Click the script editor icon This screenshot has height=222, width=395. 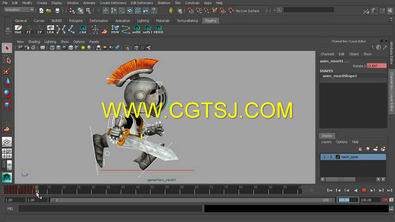pos(391,209)
